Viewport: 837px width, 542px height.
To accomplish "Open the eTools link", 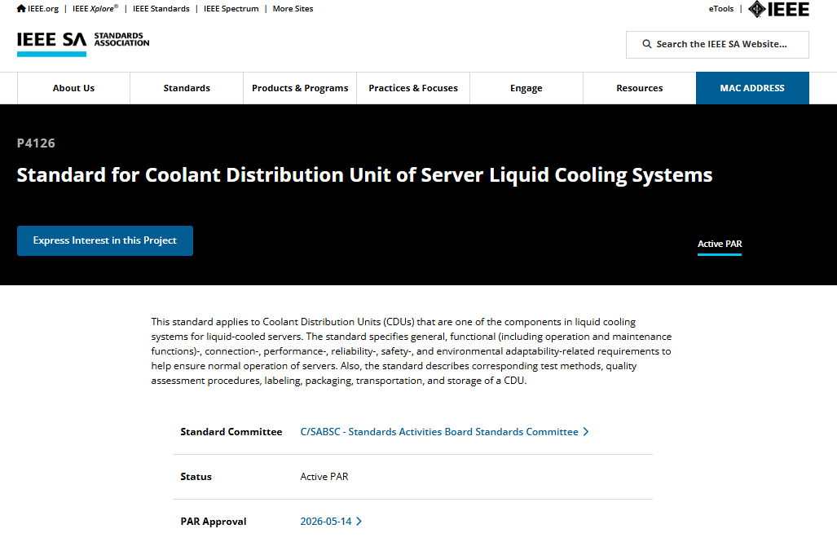I will 721,8.
